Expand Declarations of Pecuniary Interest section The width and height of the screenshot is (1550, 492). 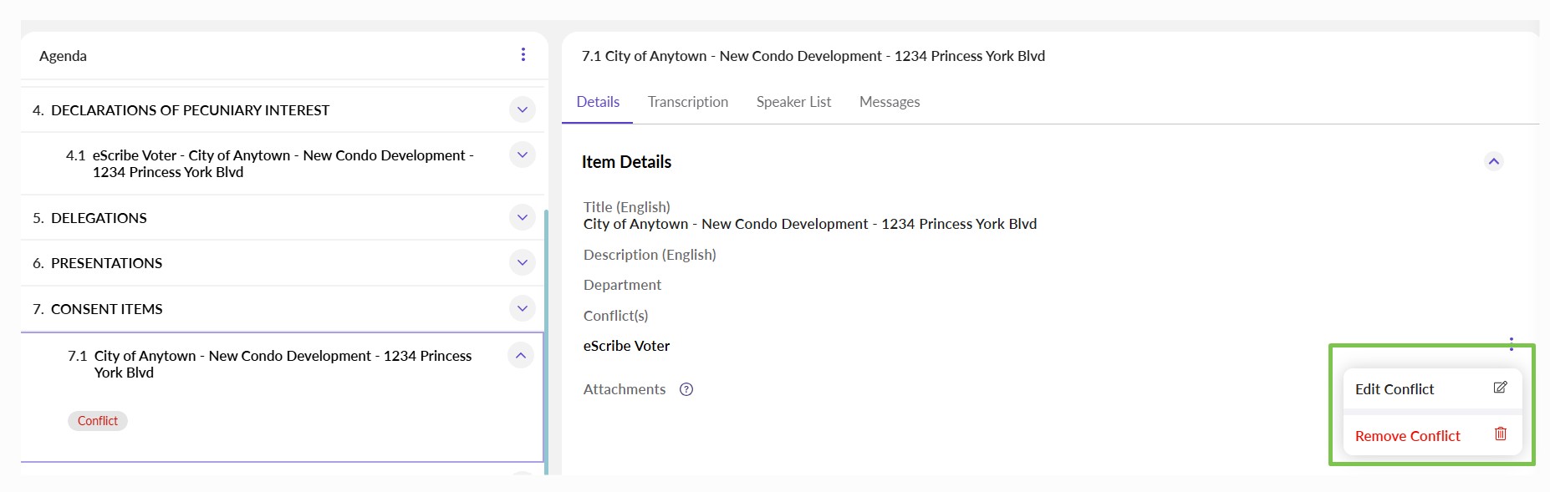click(x=523, y=109)
